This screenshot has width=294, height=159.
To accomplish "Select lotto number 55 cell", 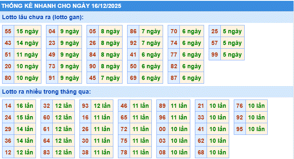I will tap(8, 31).
